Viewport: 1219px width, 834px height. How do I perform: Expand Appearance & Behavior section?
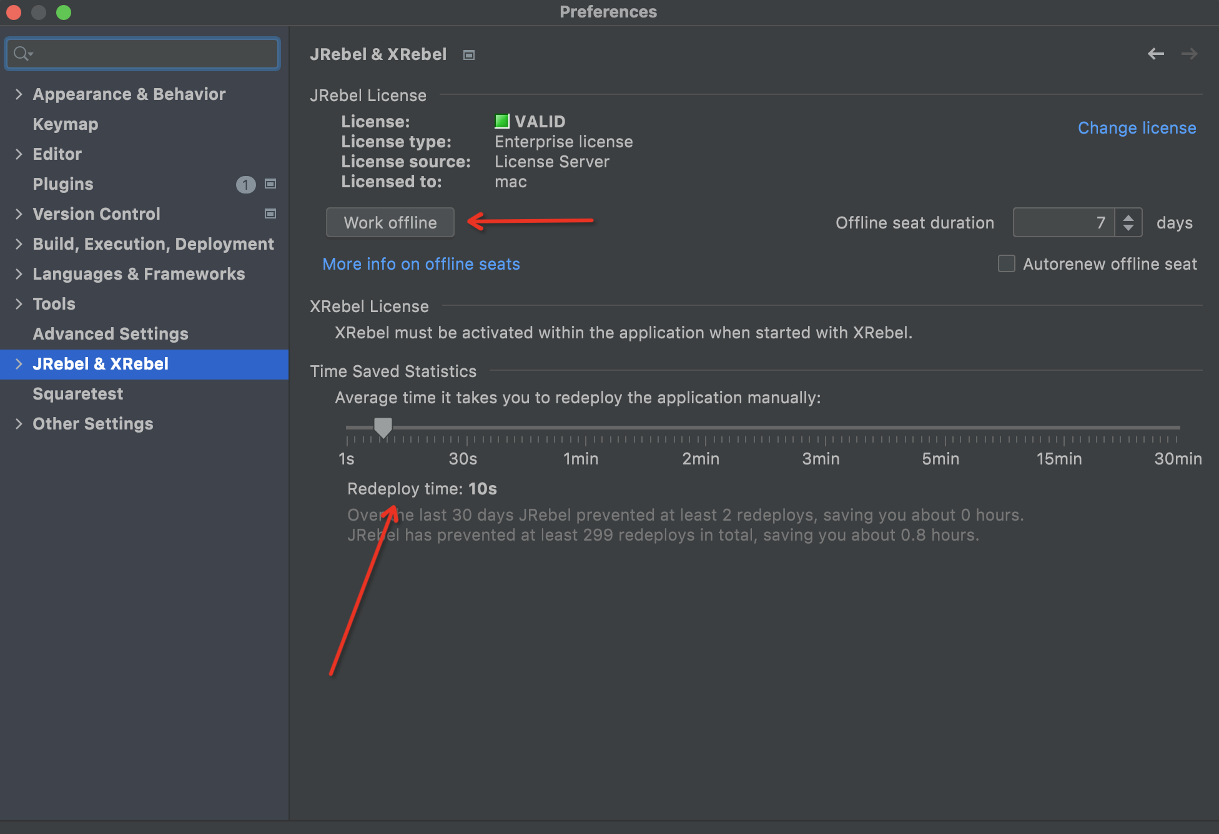[19, 94]
